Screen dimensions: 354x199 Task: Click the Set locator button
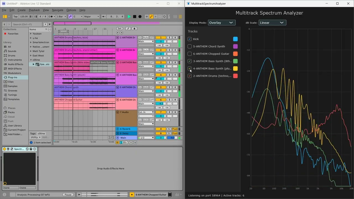(119, 28)
